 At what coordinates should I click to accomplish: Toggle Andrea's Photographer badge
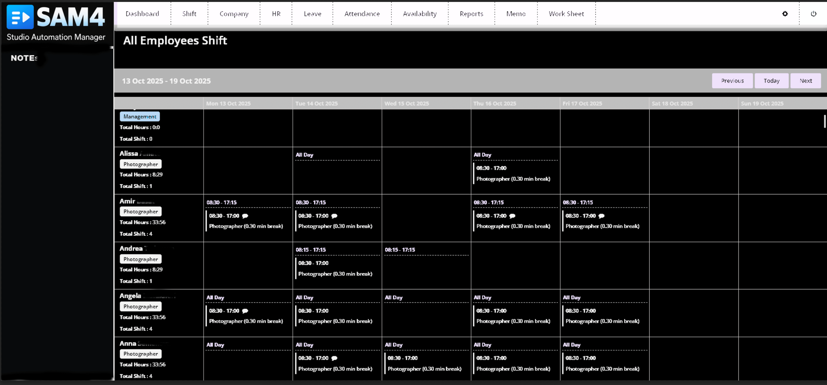(x=140, y=259)
